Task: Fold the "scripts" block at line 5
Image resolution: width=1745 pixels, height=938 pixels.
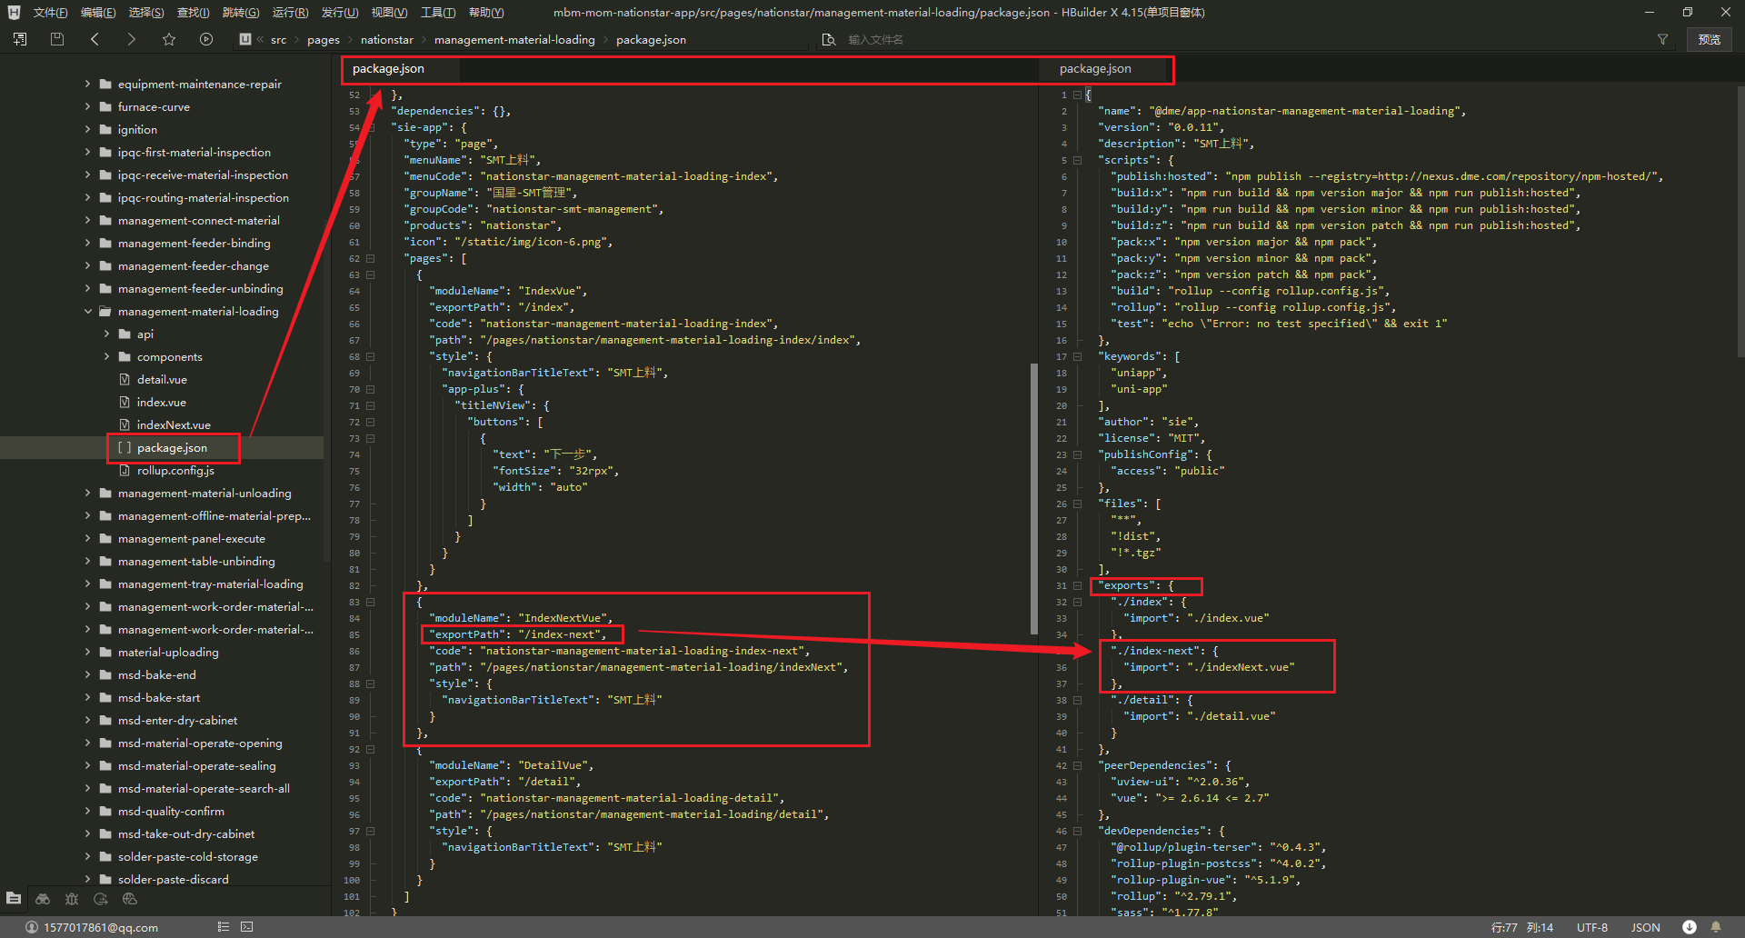Action: 1077,160
